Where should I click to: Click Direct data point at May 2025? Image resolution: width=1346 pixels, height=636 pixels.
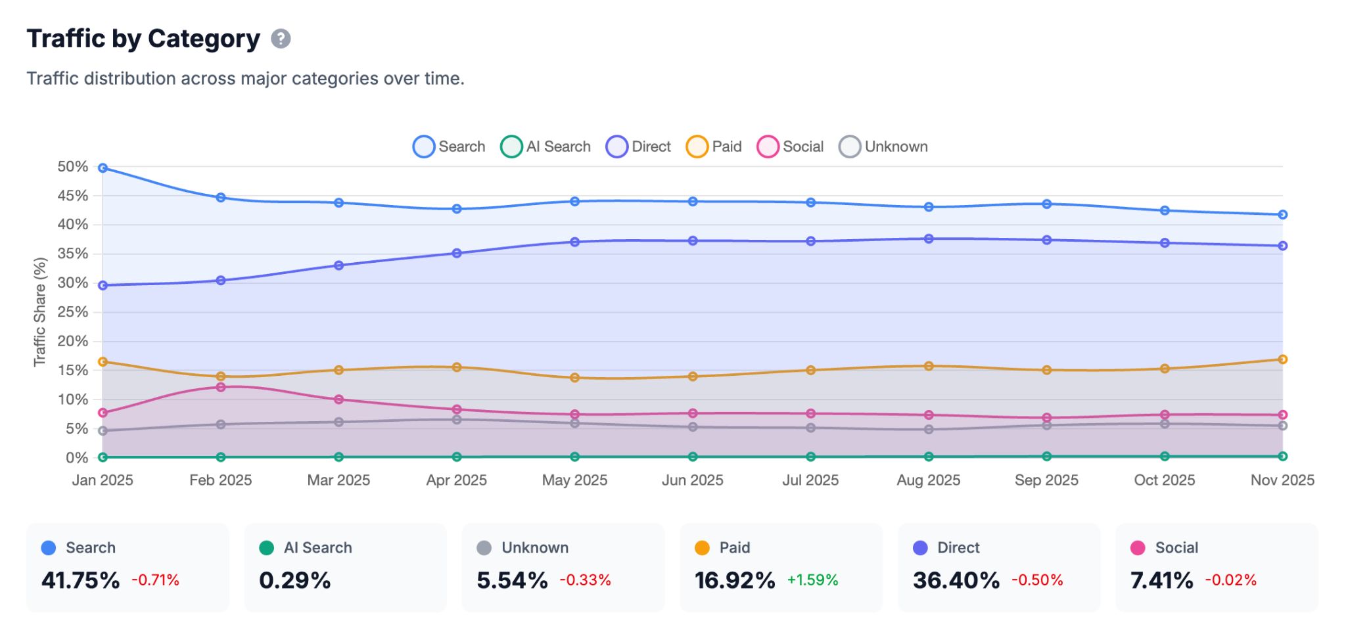[x=575, y=242]
